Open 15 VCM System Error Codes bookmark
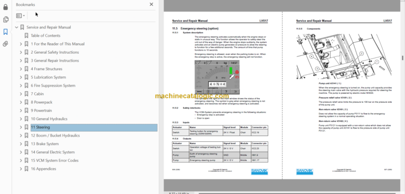Screen dimensions: 405x194 [x=54, y=160]
